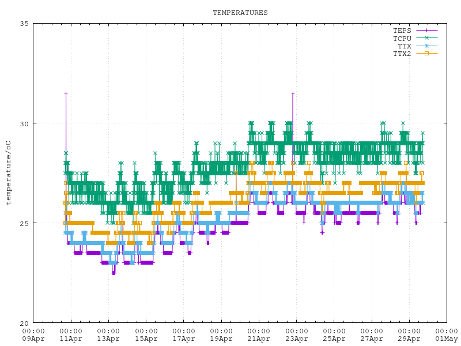Click the TEPS spike peak near 11Apr
461x346 pixels.
click(66, 93)
